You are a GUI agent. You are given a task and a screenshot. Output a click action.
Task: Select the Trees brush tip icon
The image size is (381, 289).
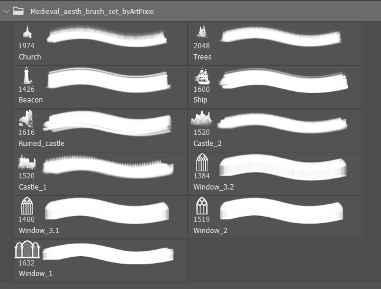pos(202,32)
